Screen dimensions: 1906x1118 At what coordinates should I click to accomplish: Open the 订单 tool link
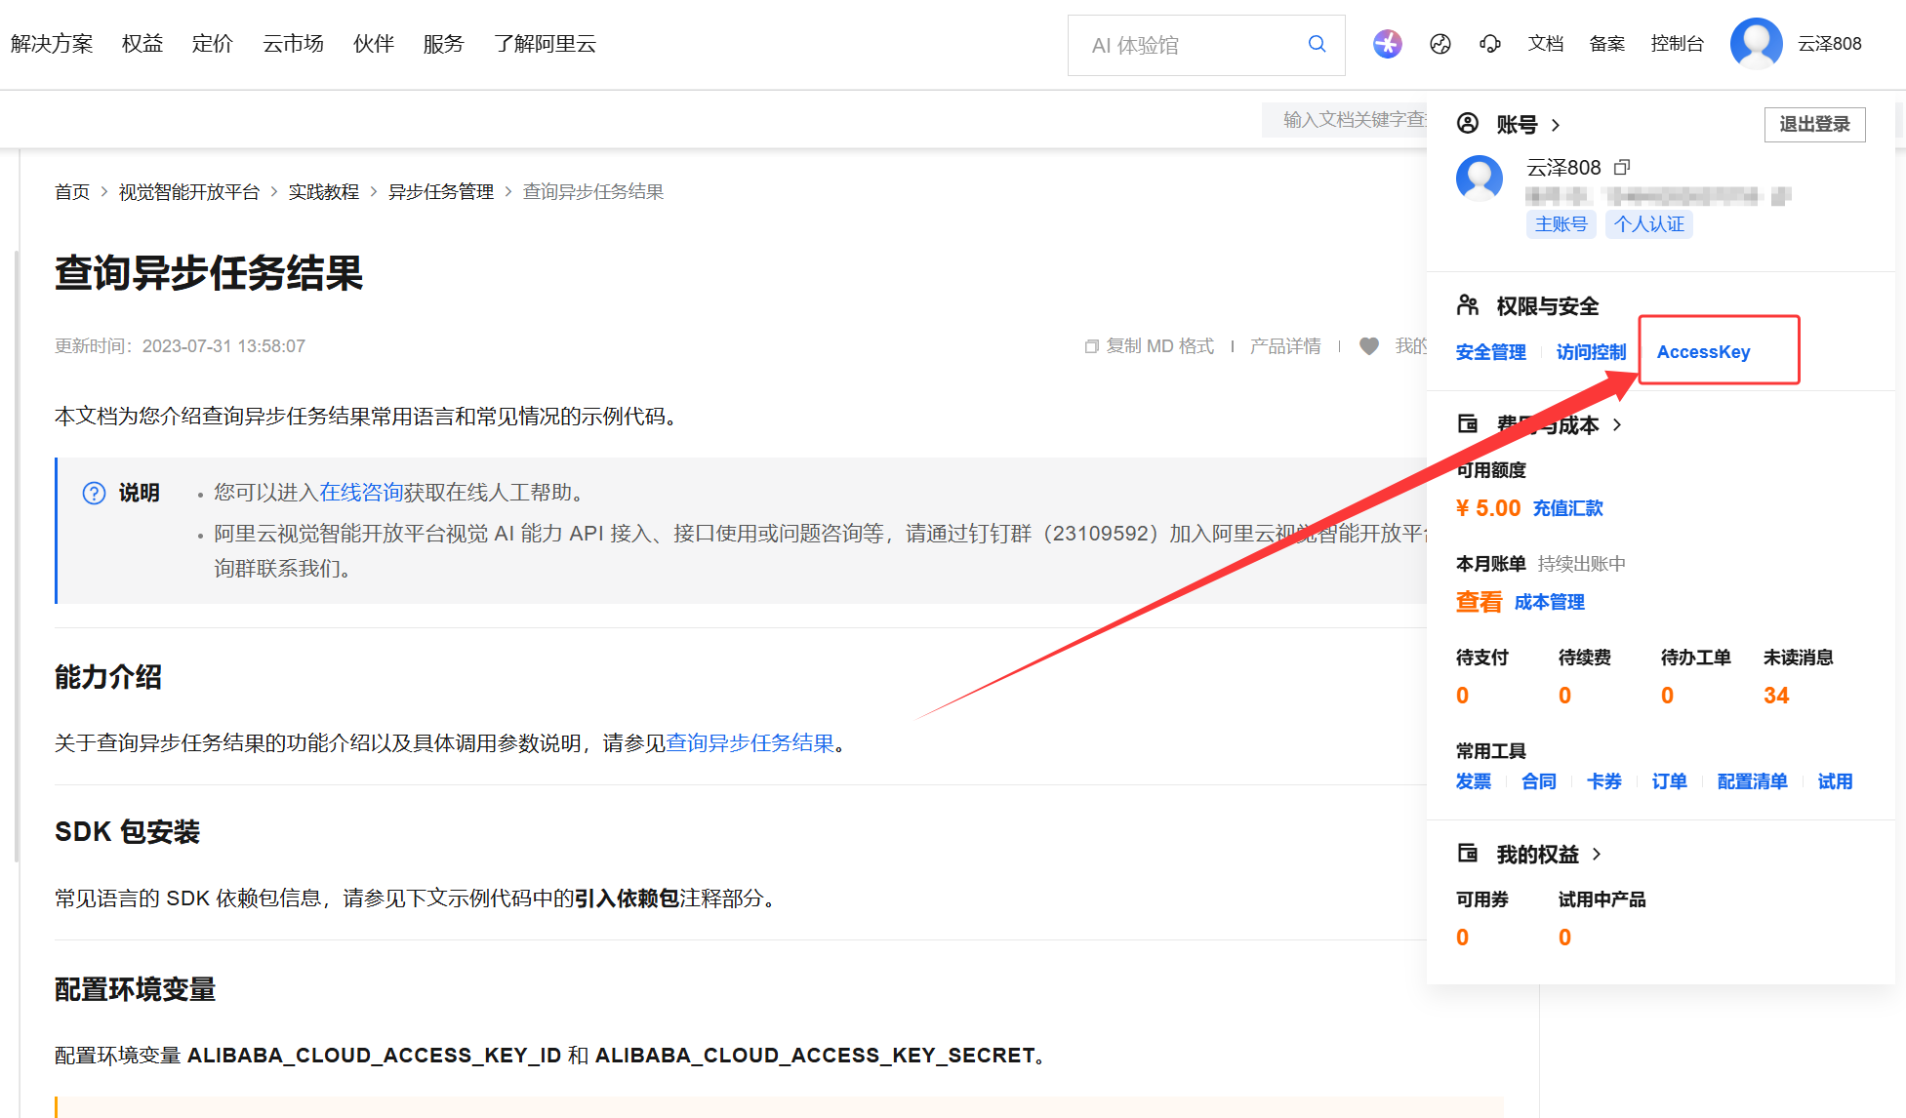(1670, 781)
